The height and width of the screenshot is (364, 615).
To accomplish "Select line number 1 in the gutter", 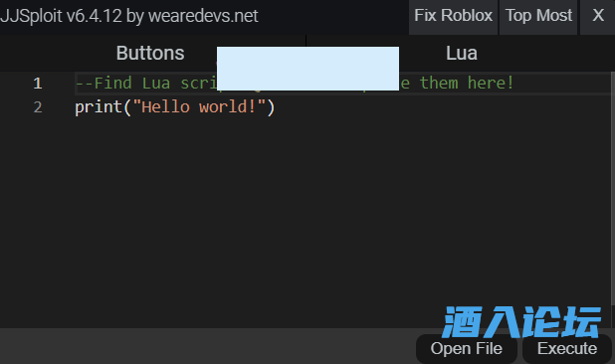I will pos(37,84).
